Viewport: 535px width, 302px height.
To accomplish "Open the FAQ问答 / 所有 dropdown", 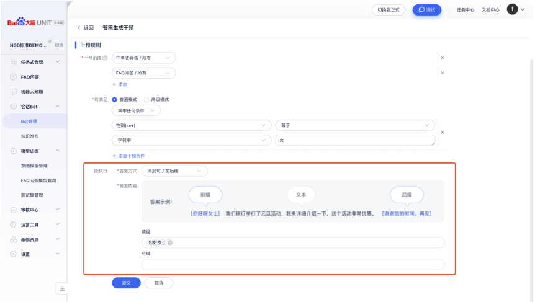I will tap(143, 73).
